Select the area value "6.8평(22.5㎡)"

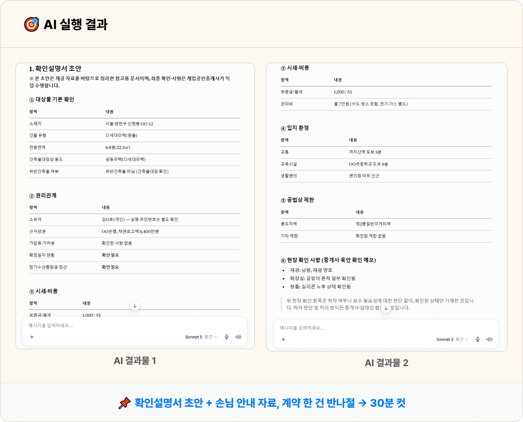118,147
